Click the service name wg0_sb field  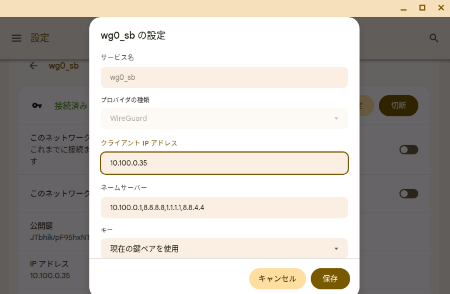[x=224, y=77]
